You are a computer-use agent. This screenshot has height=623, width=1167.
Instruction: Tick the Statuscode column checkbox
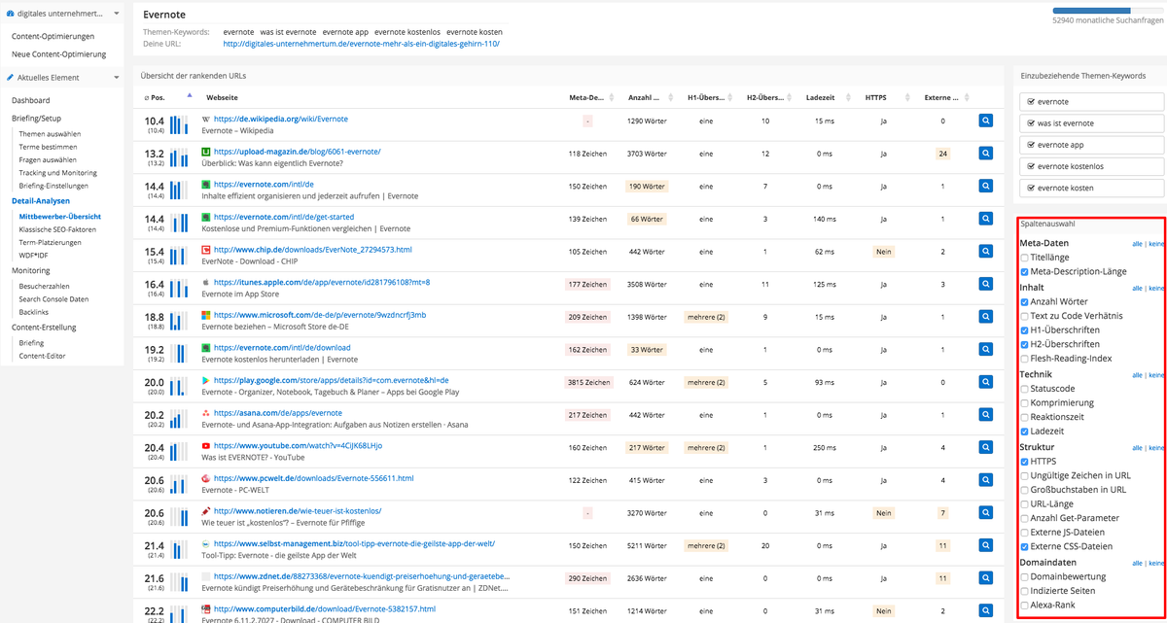coord(1025,389)
